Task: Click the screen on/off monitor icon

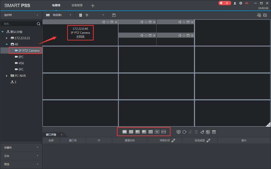Action: 179,132
